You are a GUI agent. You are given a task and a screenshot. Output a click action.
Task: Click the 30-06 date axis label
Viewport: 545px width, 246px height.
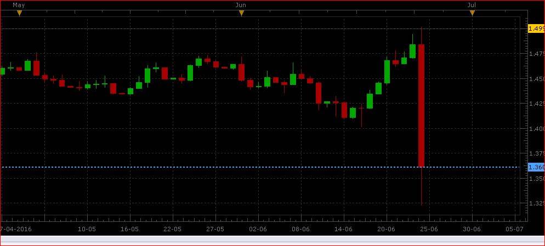click(x=472, y=229)
